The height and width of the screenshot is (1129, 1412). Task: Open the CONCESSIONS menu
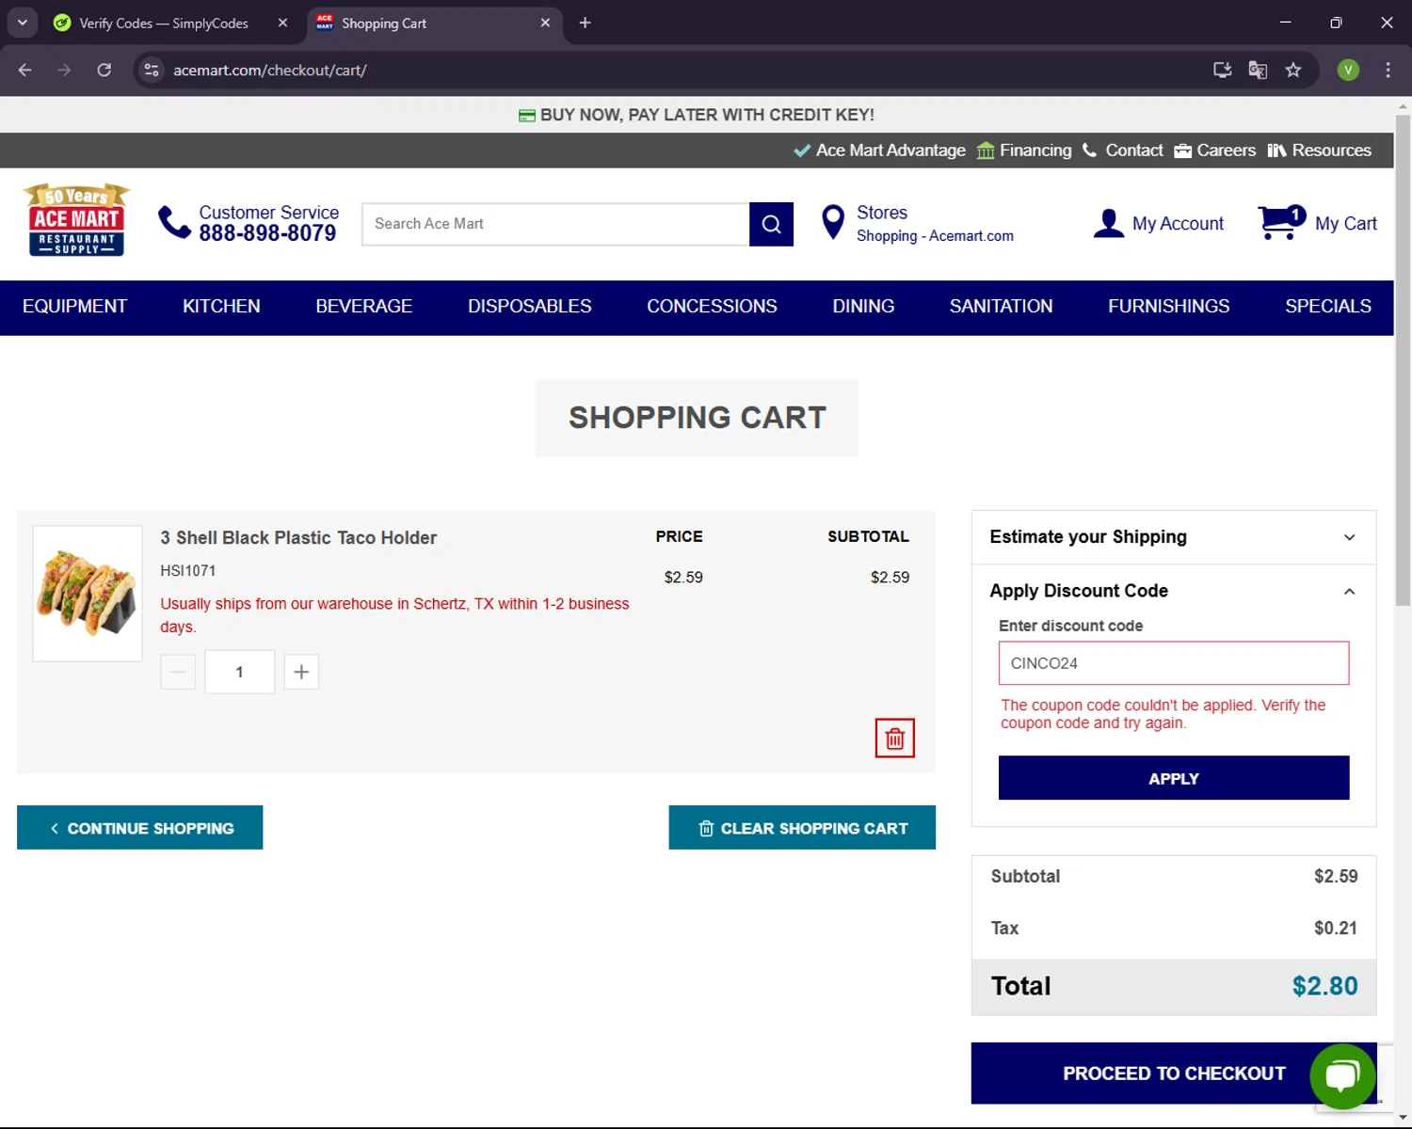712,307
